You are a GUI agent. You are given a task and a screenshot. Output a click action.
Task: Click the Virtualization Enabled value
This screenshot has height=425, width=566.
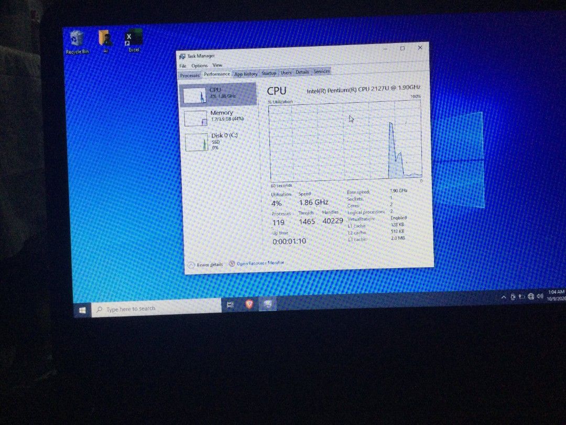tap(398, 218)
